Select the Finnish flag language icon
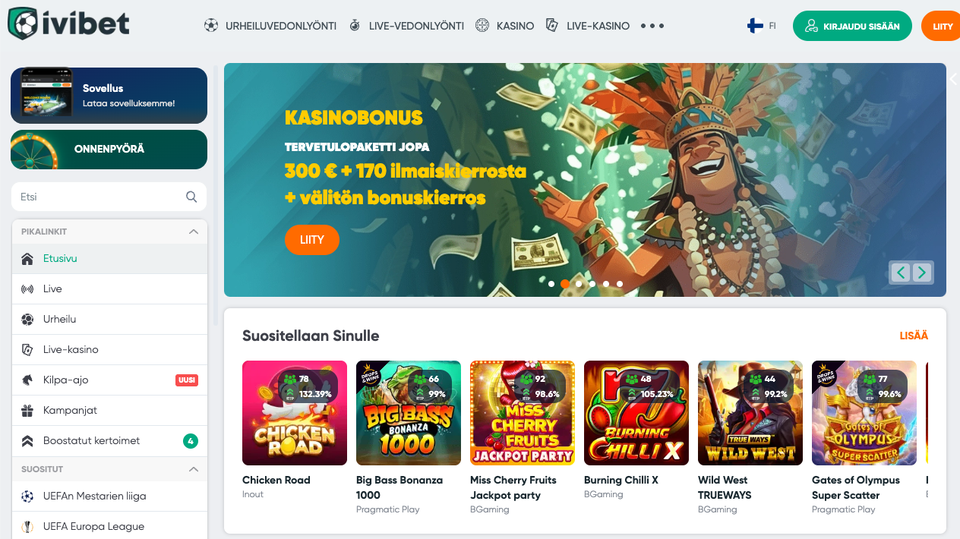 (x=755, y=26)
